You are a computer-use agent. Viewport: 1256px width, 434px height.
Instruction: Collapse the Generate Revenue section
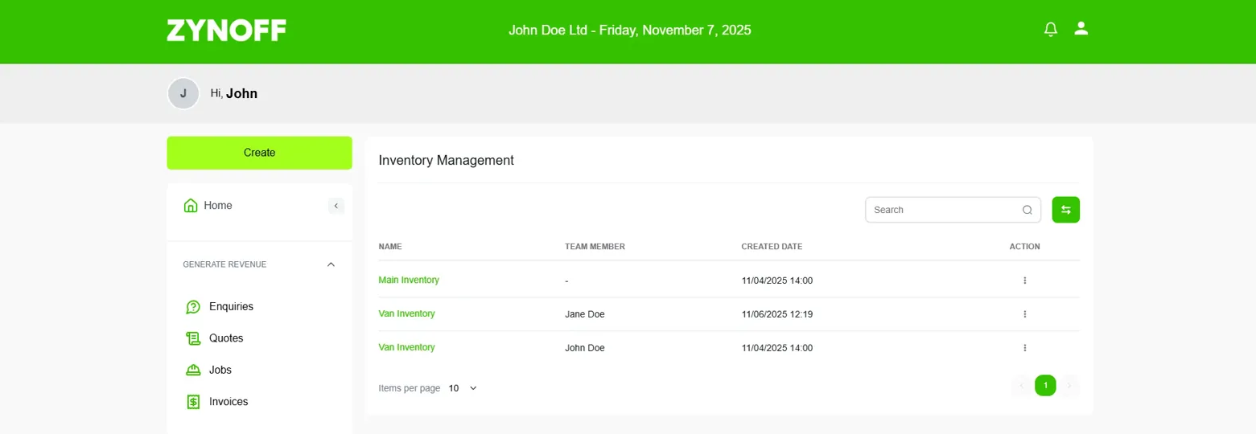[x=331, y=264]
